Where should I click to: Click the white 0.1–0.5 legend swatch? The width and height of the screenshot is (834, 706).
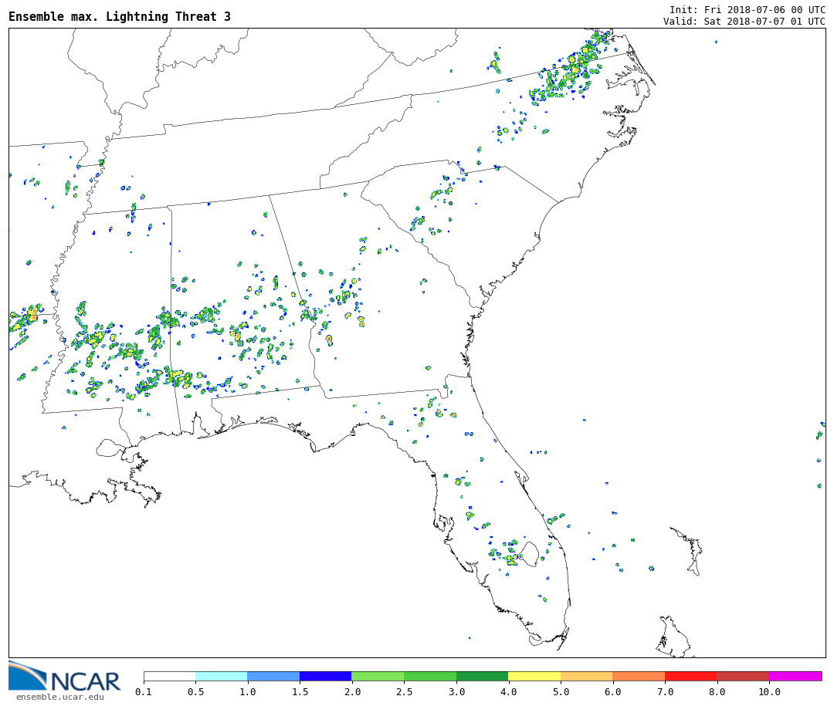(169, 676)
